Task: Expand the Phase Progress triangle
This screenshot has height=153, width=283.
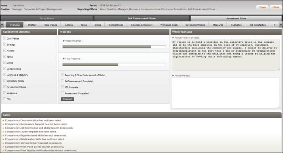Action: (64, 41)
